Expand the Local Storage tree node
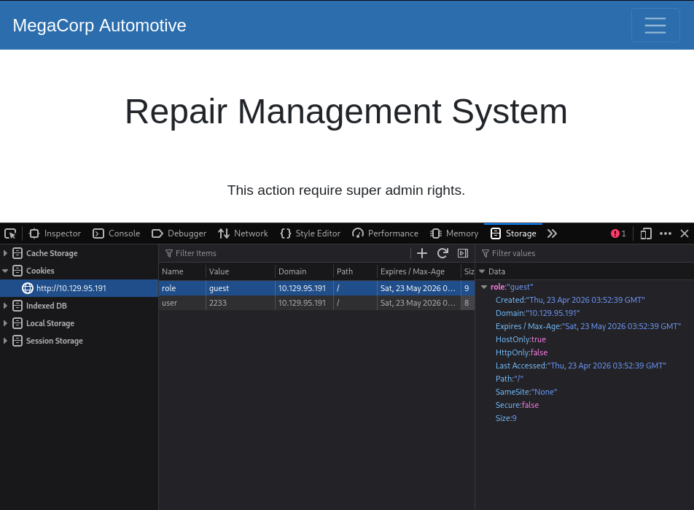Viewport: 694px width, 510px height. pos(5,323)
